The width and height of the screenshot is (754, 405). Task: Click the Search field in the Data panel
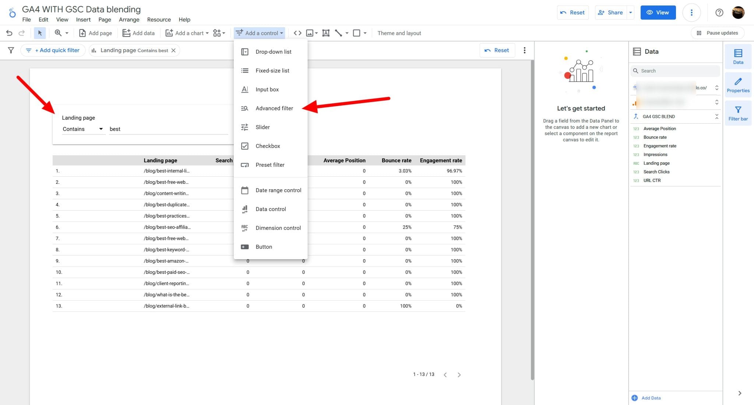(675, 71)
